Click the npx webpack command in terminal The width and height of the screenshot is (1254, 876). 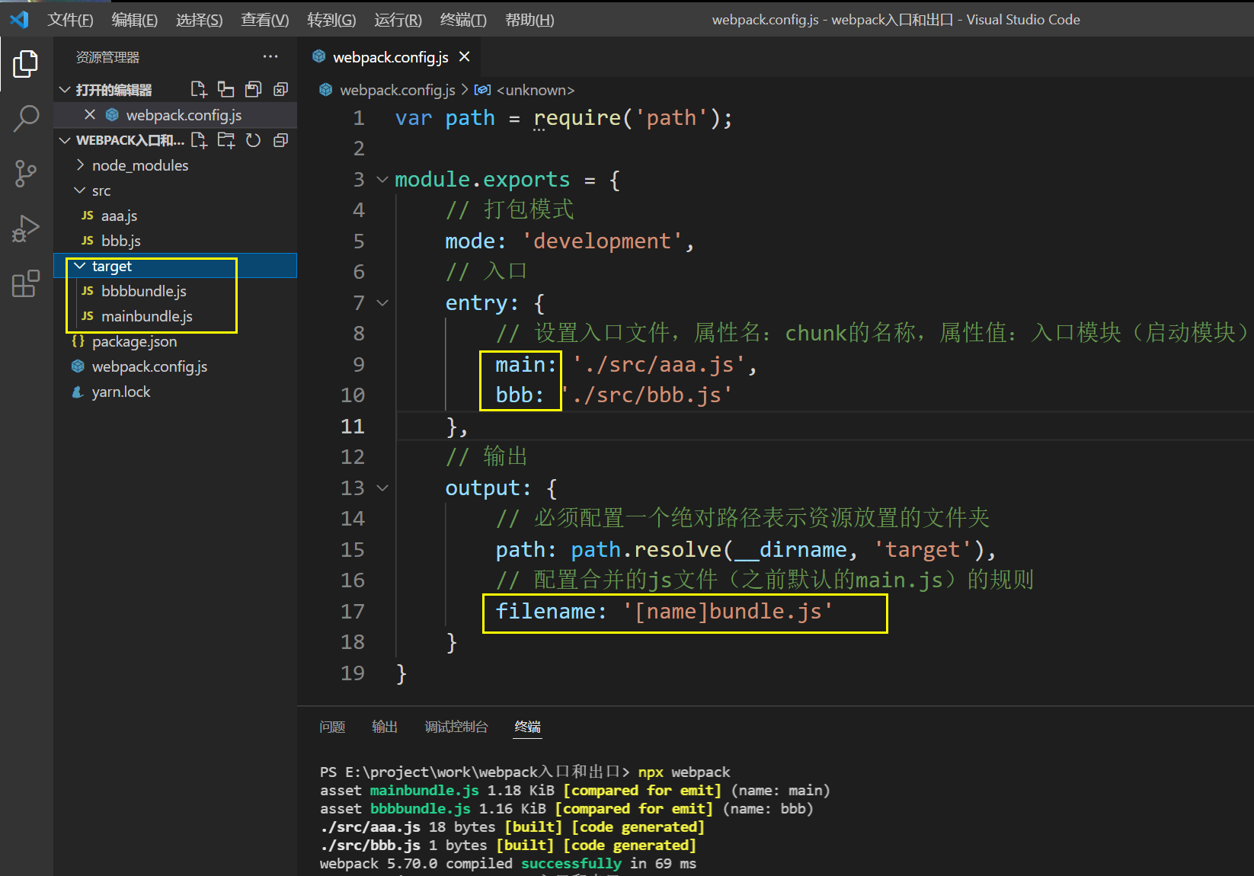(683, 772)
